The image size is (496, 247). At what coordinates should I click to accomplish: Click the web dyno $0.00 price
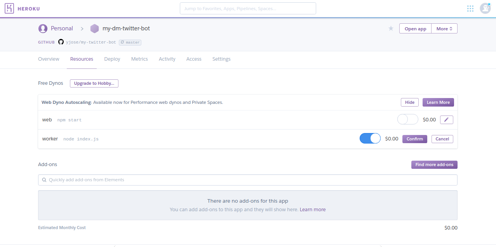pyautogui.click(x=429, y=120)
